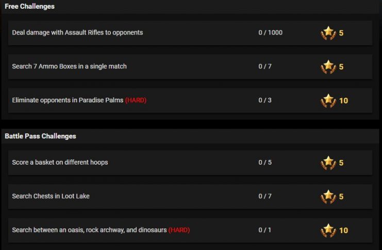
Task: Click battle star icon for basket hoops challenge
Action: point(328,163)
